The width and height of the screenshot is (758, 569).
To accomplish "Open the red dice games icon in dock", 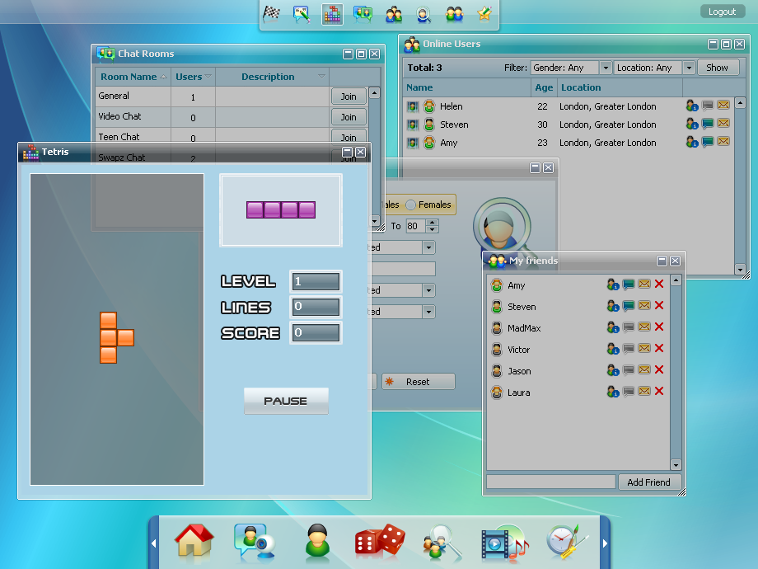I will coord(380,542).
